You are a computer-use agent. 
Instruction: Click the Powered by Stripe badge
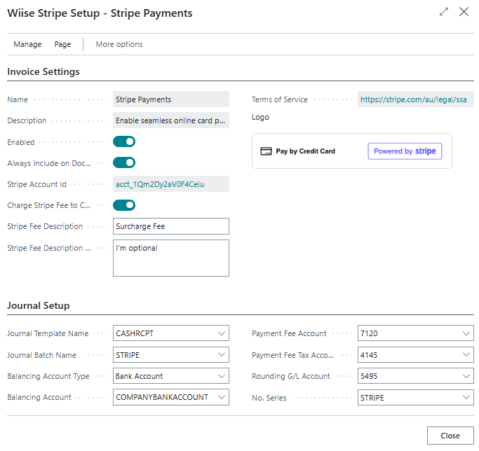405,151
